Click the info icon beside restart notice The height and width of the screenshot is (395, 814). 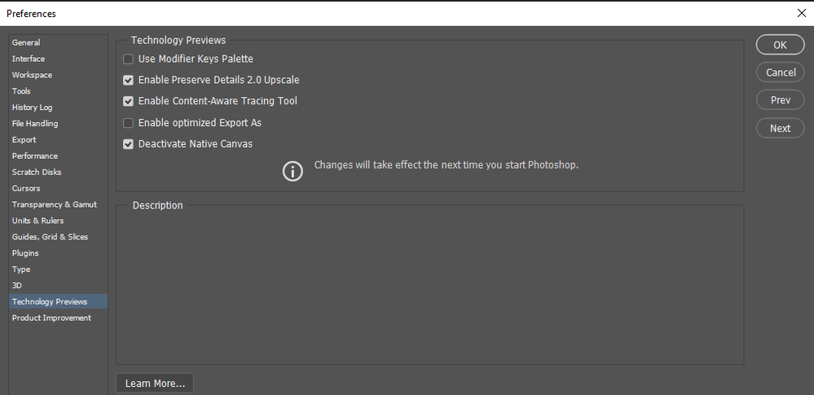pyautogui.click(x=293, y=172)
